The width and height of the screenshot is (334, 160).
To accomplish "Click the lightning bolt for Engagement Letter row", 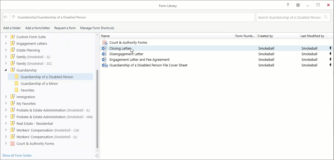I will coord(330,59).
